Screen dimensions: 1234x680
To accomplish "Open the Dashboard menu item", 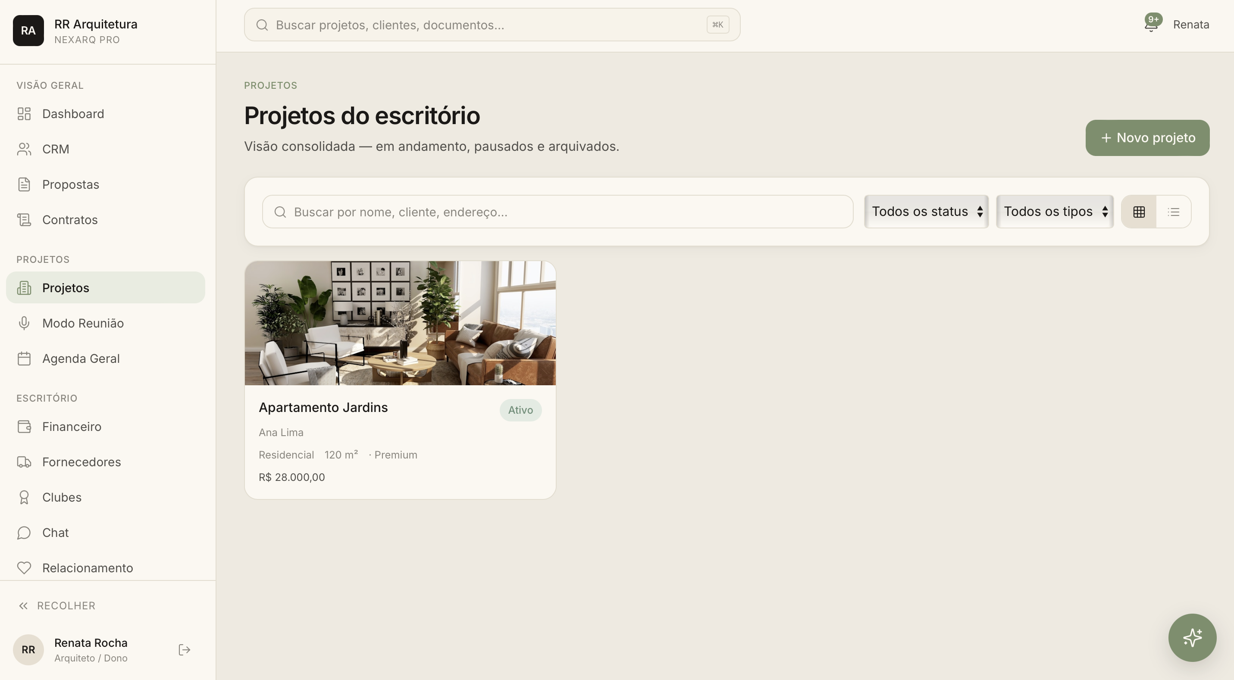I will (x=105, y=114).
